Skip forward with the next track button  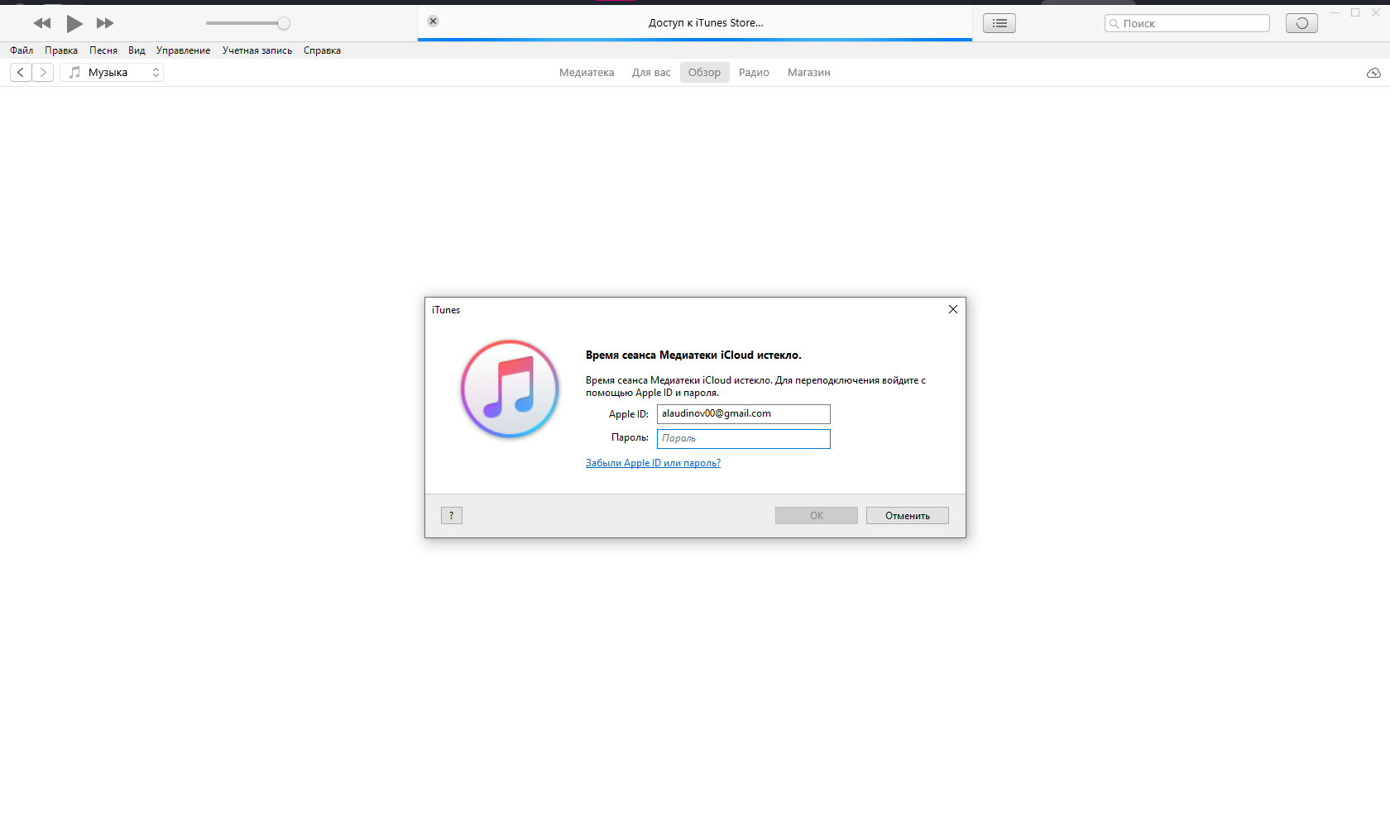pos(105,23)
